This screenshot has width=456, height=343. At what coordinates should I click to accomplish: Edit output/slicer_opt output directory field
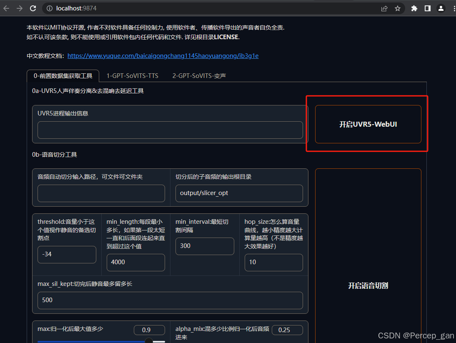click(x=239, y=193)
